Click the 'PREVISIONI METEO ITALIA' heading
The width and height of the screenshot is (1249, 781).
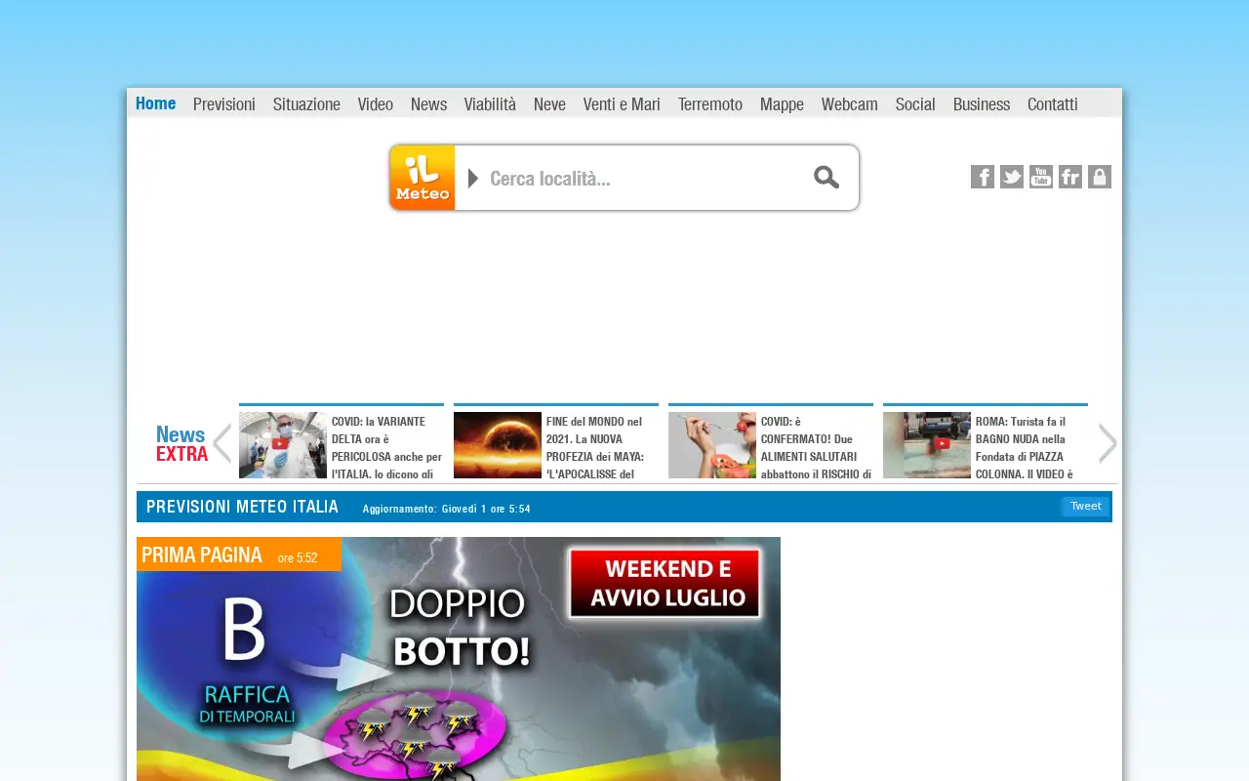(x=243, y=507)
